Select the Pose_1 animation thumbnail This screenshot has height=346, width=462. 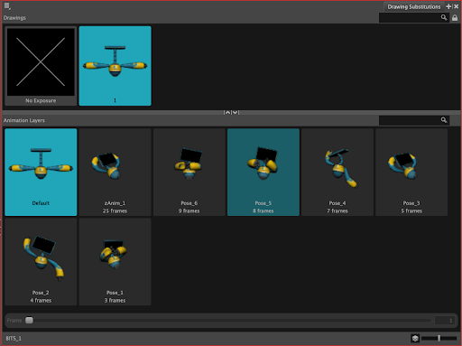115,262
